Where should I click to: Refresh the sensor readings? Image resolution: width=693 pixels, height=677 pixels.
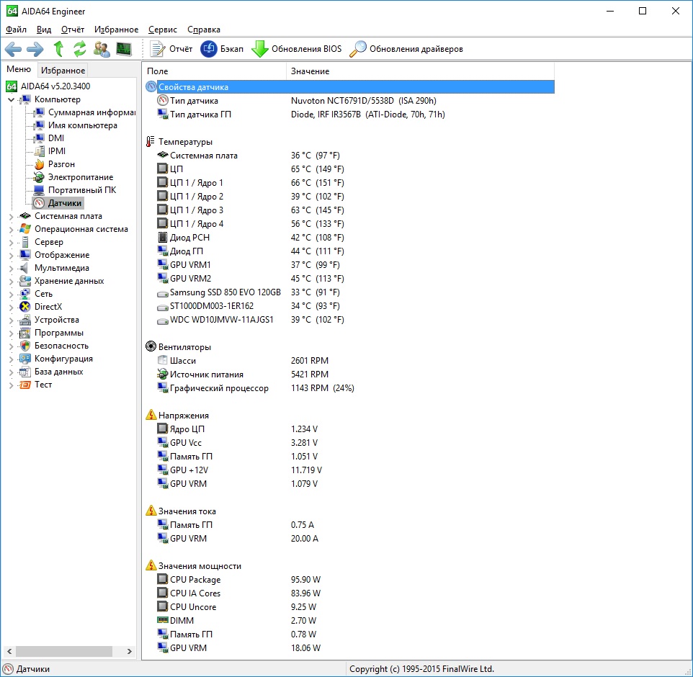click(80, 49)
